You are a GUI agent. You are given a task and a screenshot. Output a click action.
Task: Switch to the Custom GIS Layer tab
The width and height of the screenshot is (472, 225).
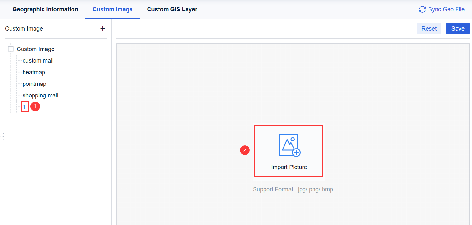click(x=172, y=9)
